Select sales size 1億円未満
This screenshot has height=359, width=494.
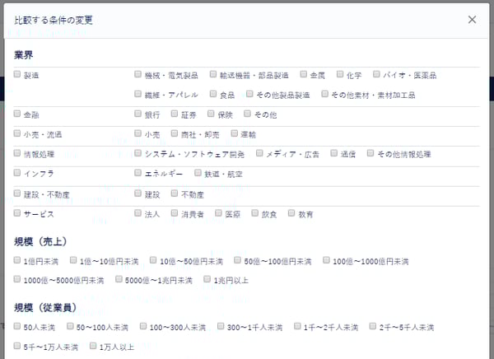click(x=17, y=260)
